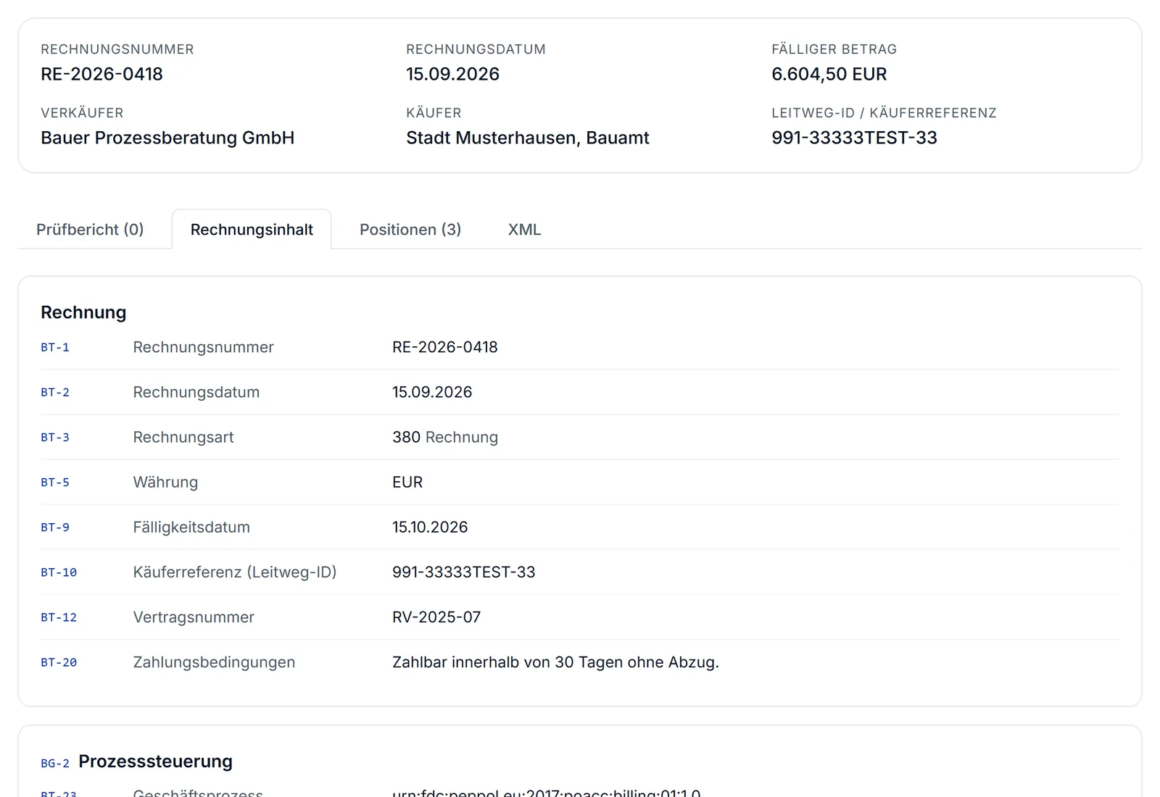
Task: Click the BG-2 group code
Action: [x=55, y=764]
